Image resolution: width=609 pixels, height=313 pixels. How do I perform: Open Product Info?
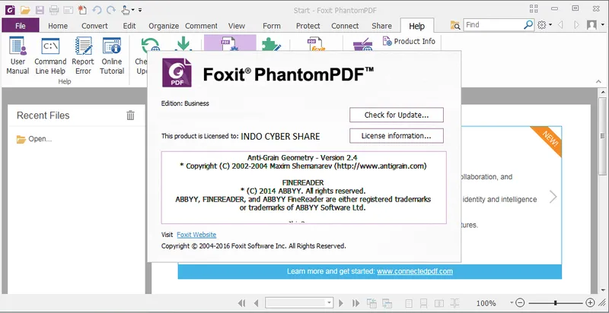[x=409, y=41]
